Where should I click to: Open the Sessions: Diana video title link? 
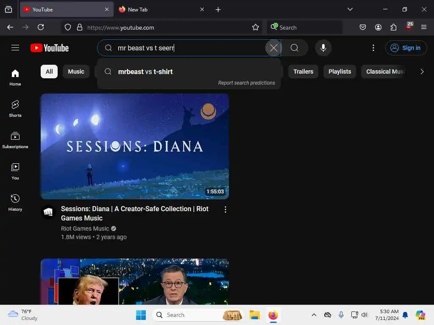134,213
